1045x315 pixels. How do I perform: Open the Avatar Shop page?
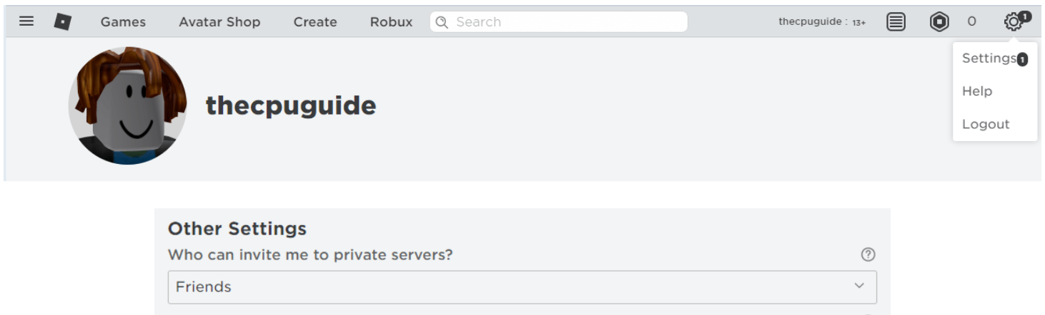click(219, 22)
